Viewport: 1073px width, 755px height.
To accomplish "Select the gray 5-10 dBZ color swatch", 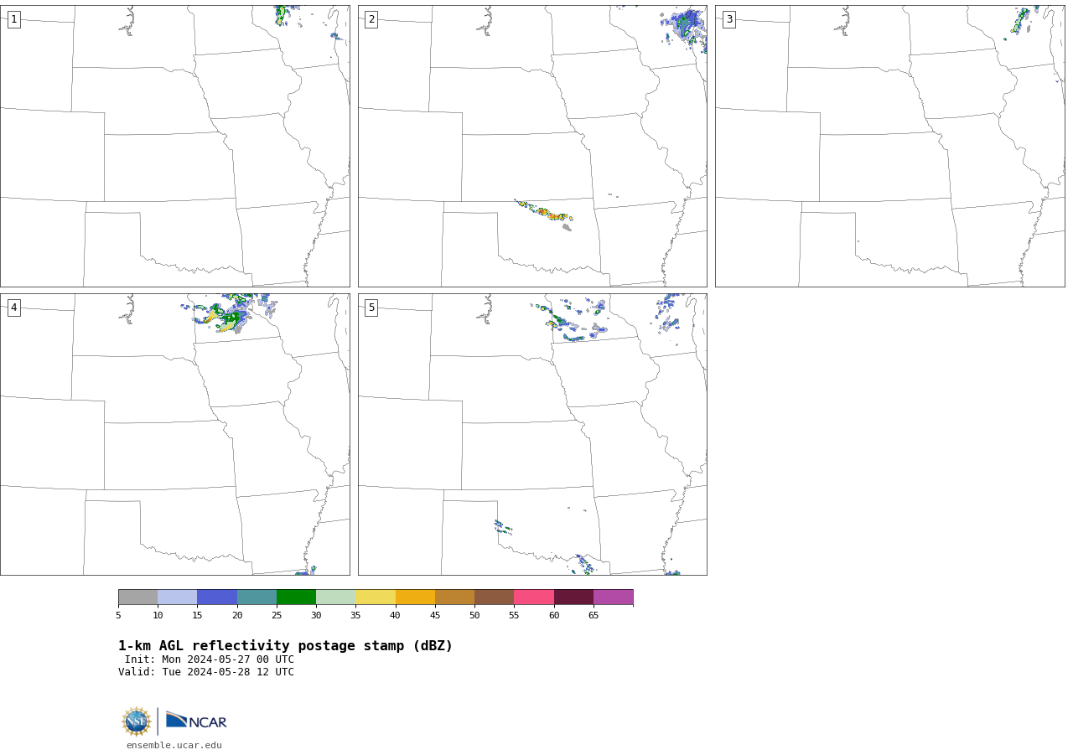I will coord(137,597).
